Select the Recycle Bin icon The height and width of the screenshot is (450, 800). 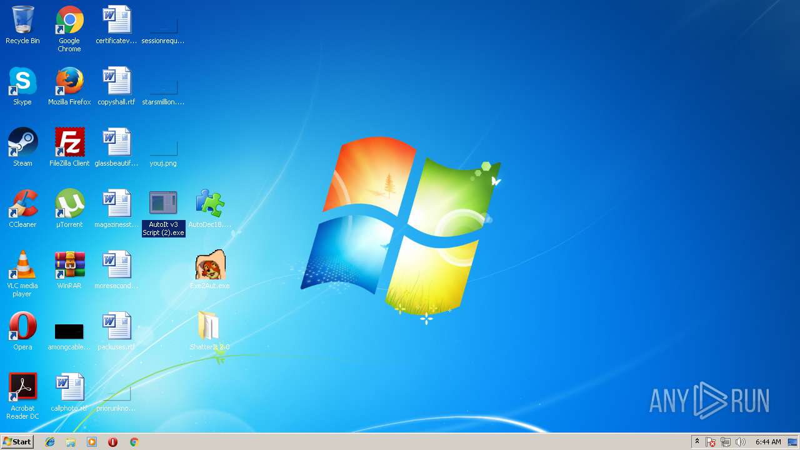pos(22,26)
